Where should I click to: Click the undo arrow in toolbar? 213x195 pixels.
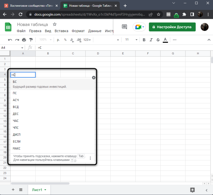[10, 40]
